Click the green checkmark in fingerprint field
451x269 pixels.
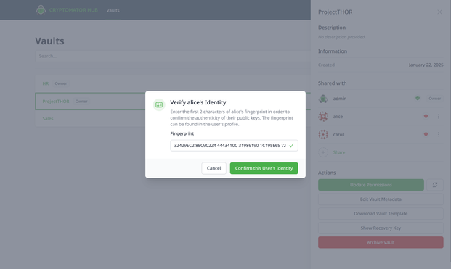tap(291, 146)
